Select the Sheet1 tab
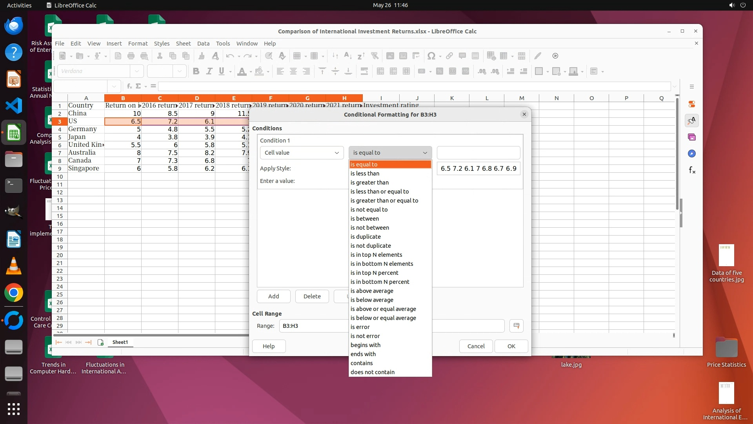The image size is (753, 424). 120,342
